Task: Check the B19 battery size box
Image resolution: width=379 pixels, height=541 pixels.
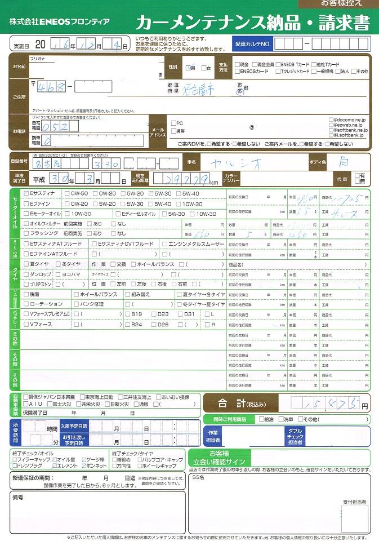Action: click(127, 314)
